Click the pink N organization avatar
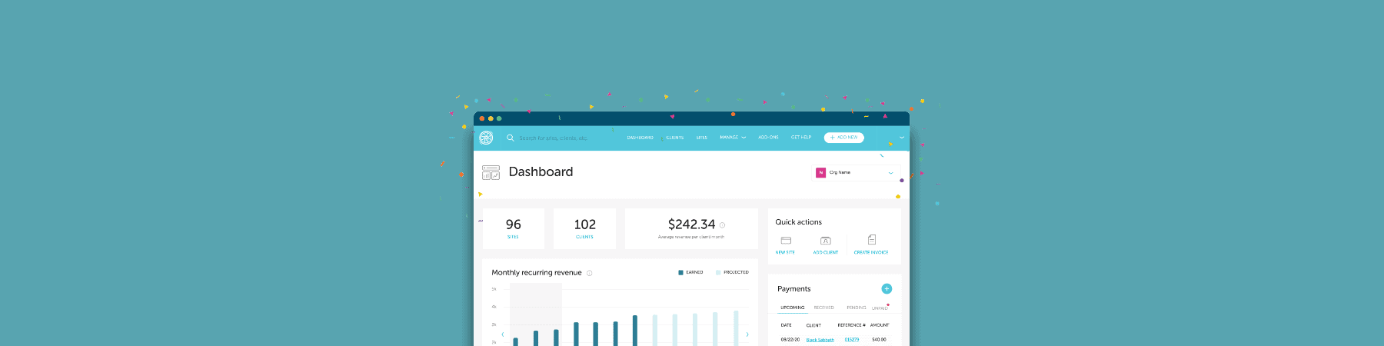Image resolution: width=1384 pixels, height=346 pixels. [820, 173]
